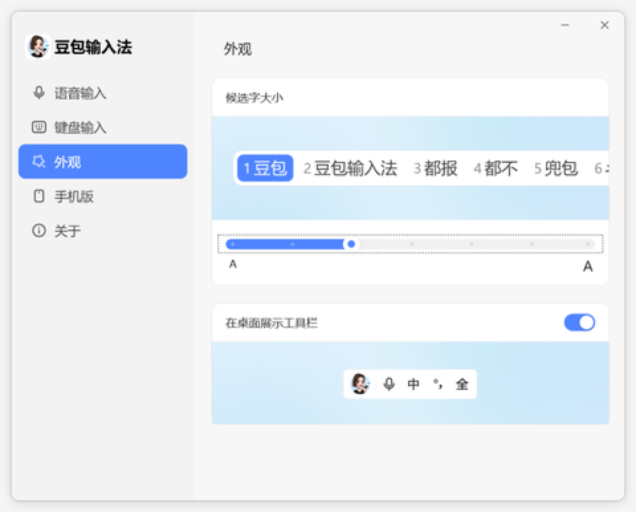The image size is (636, 512).
Task: Select candidate 3 都报
Action: point(436,168)
